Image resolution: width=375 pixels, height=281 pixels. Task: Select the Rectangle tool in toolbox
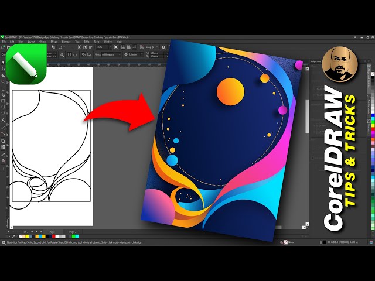(3, 101)
